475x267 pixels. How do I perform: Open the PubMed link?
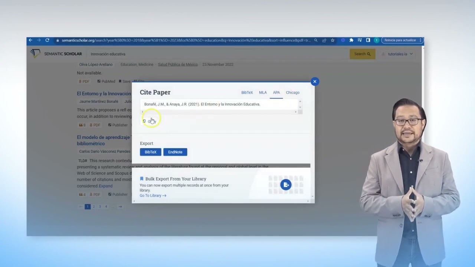tap(106, 82)
